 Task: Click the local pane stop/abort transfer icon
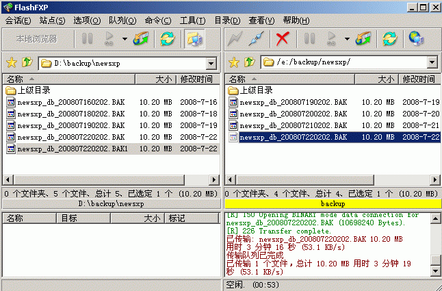(x=141, y=38)
